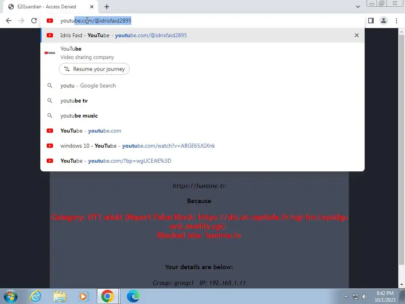Close the E2Guardian Access Denied tab
Screen dimensions: 405x304
(92, 7)
